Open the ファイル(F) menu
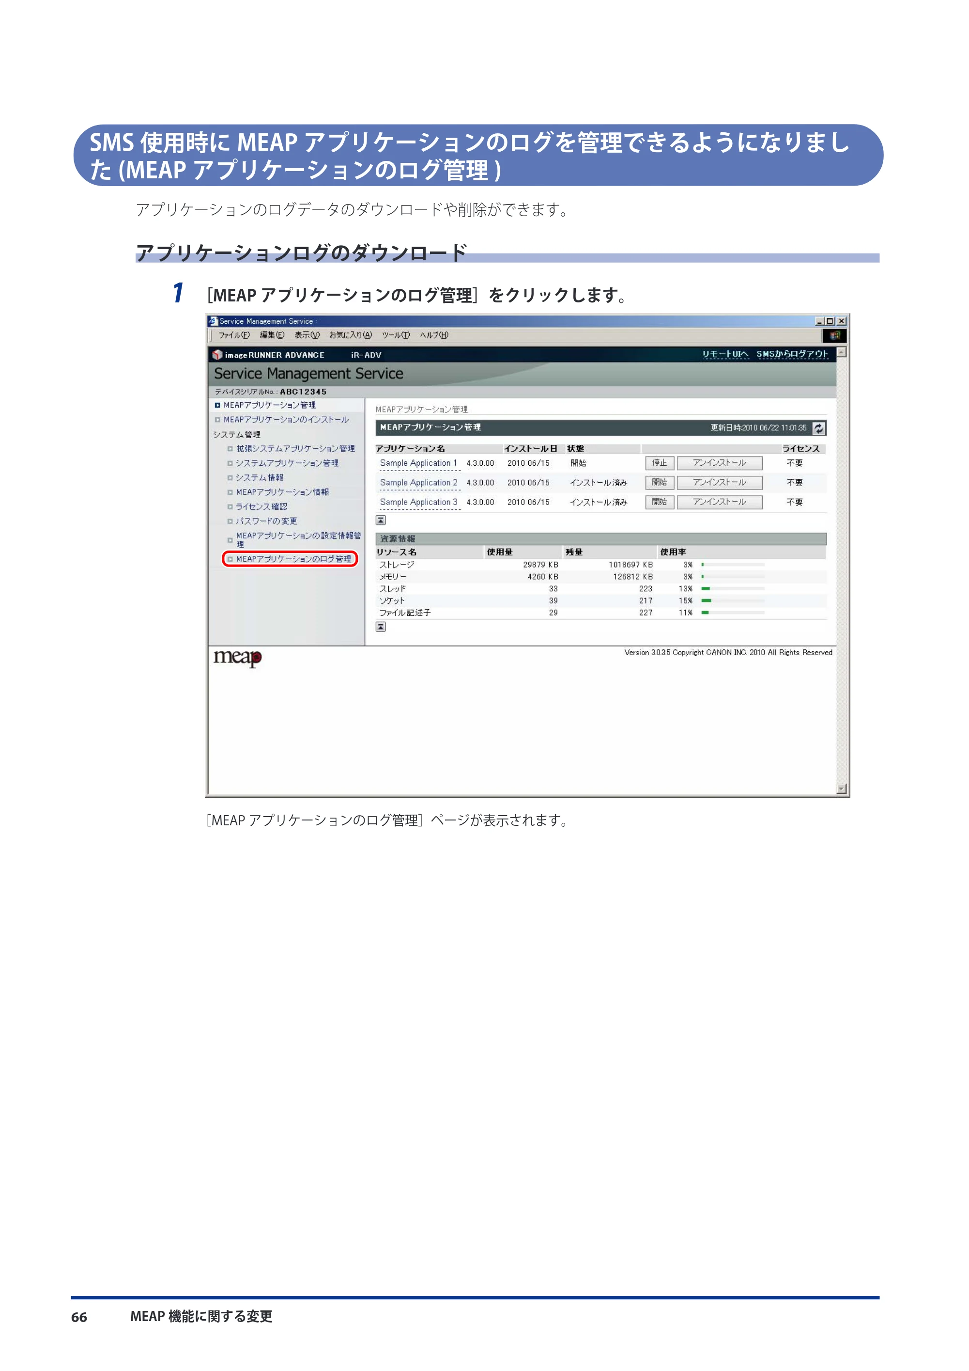969x1371 pixels. [234, 335]
